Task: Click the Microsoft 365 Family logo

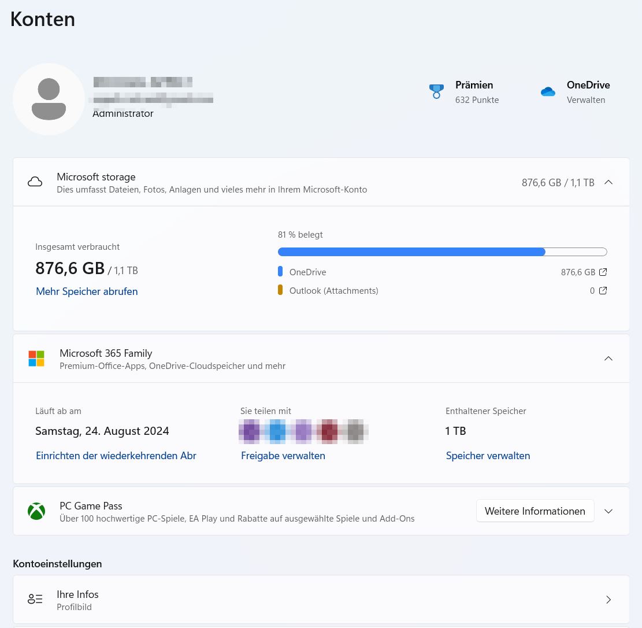Action: [36, 359]
